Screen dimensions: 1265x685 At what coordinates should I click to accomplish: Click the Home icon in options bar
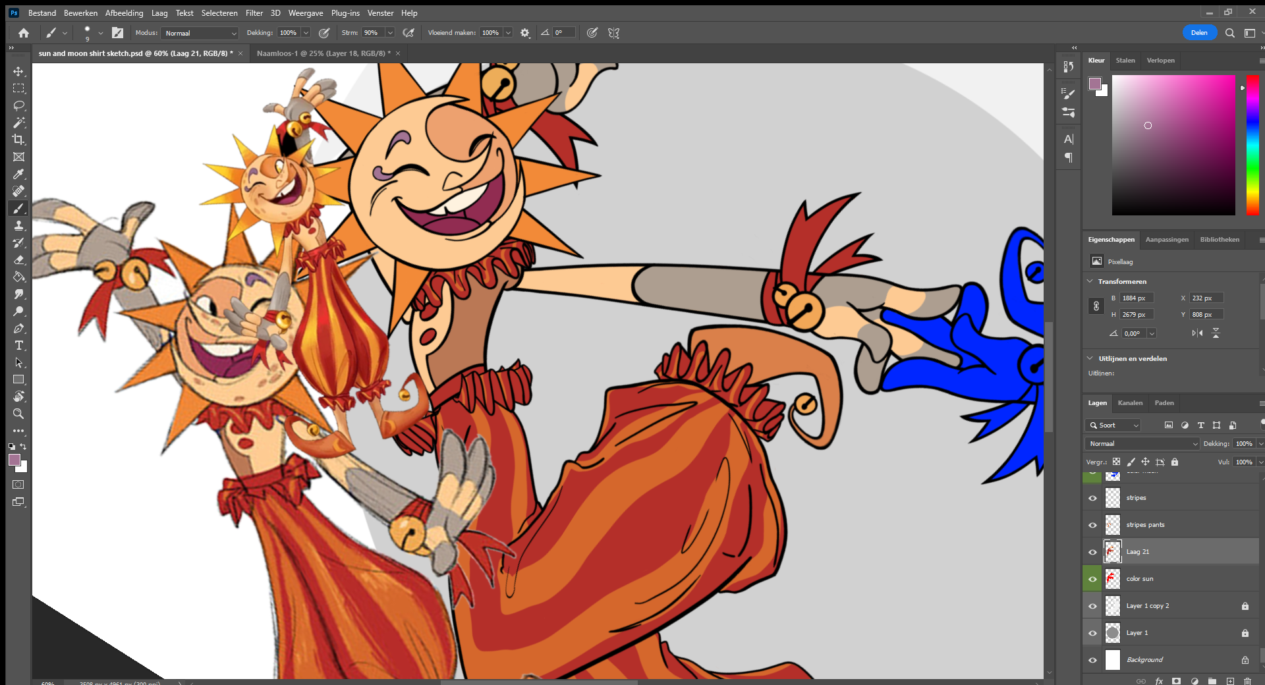[24, 33]
